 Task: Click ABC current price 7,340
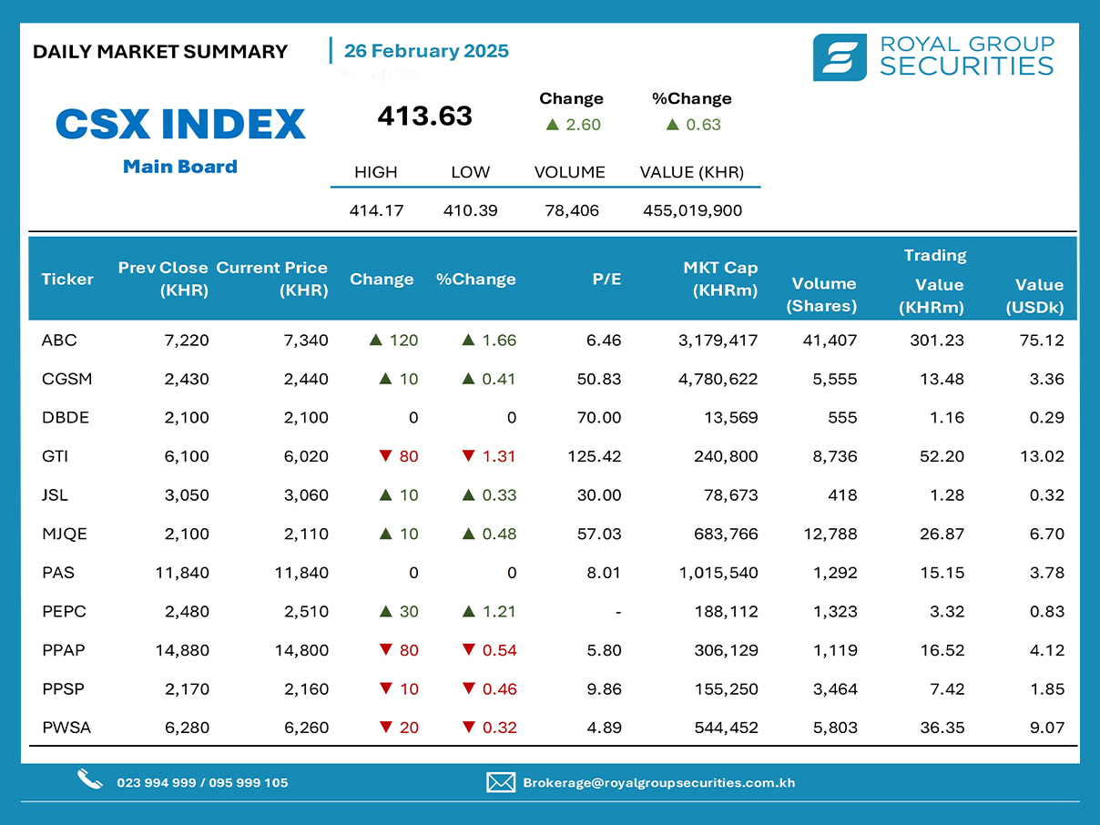[306, 341]
